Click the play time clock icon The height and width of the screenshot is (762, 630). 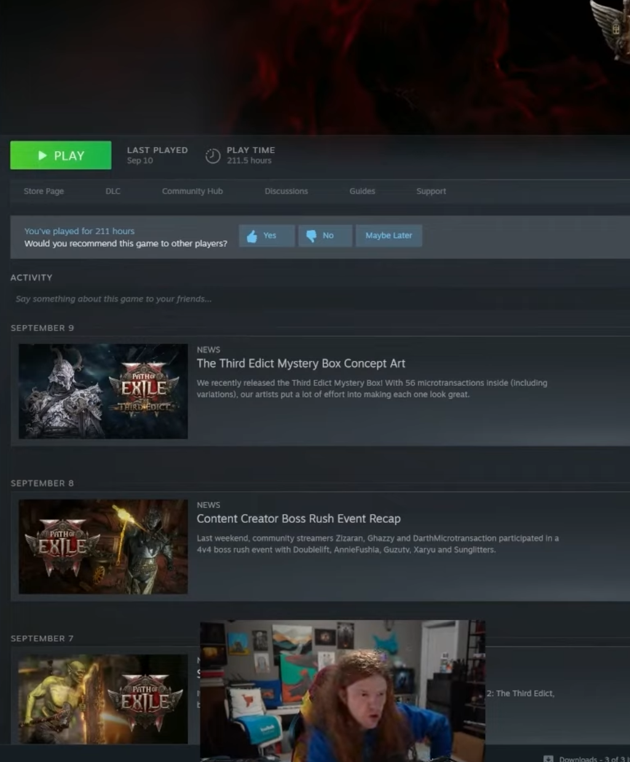[x=213, y=156]
